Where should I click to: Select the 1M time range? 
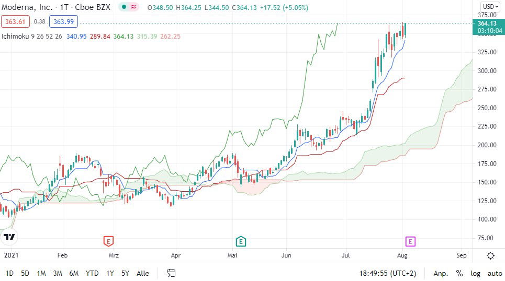pyautogui.click(x=41, y=273)
